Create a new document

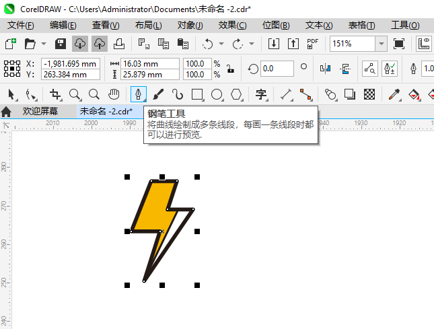11,44
